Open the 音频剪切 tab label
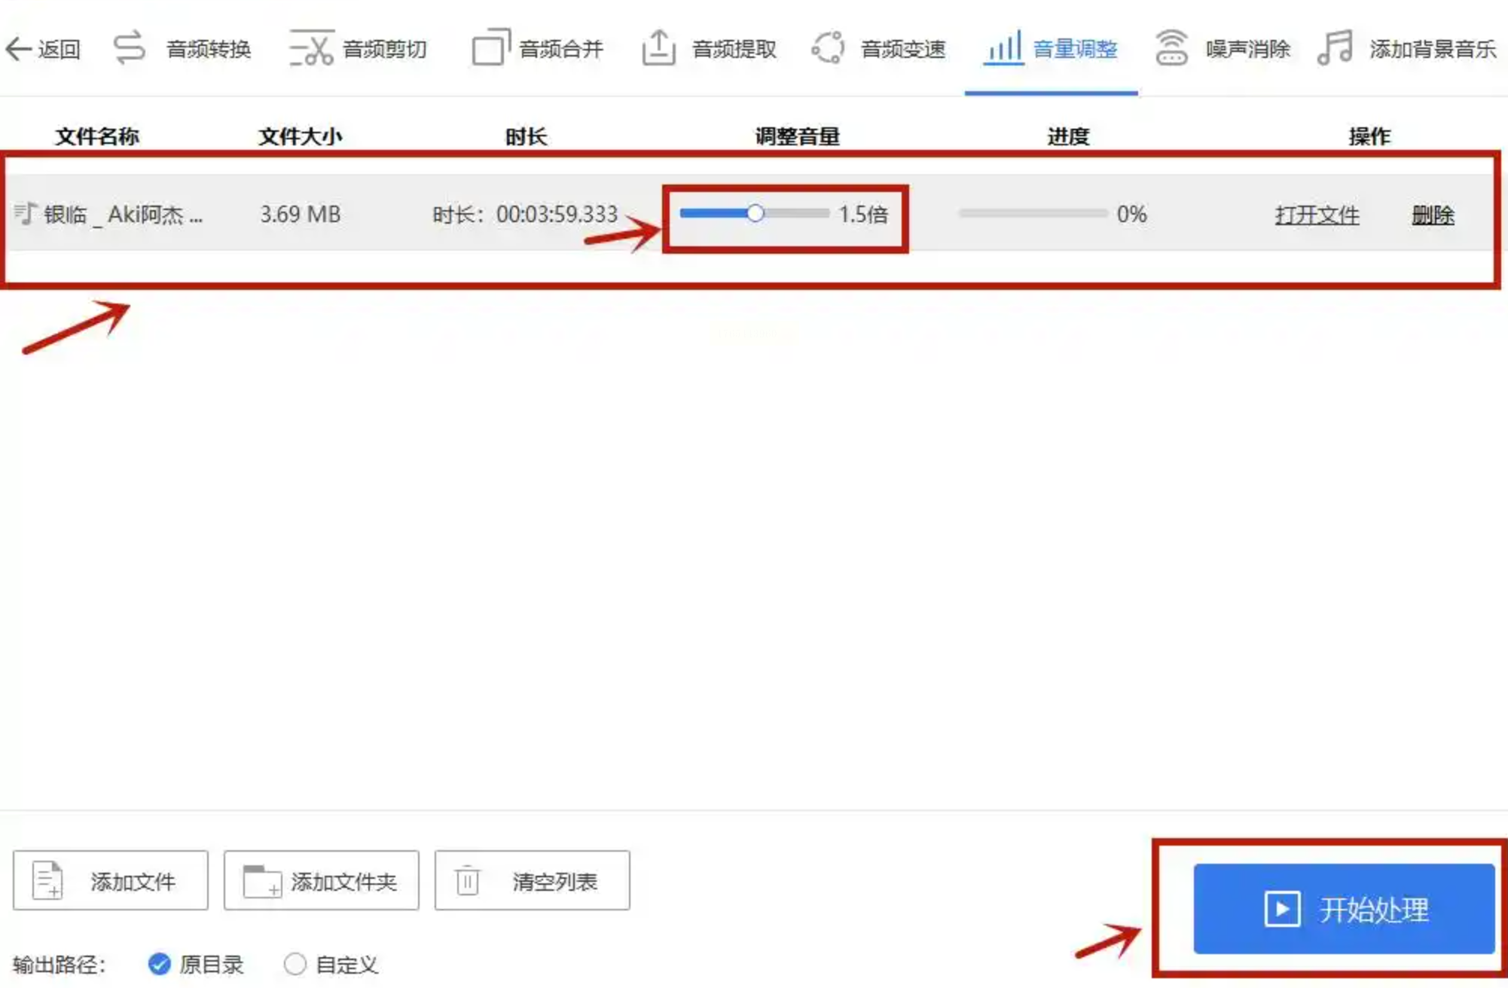1508x988 pixels. click(x=384, y=49)
